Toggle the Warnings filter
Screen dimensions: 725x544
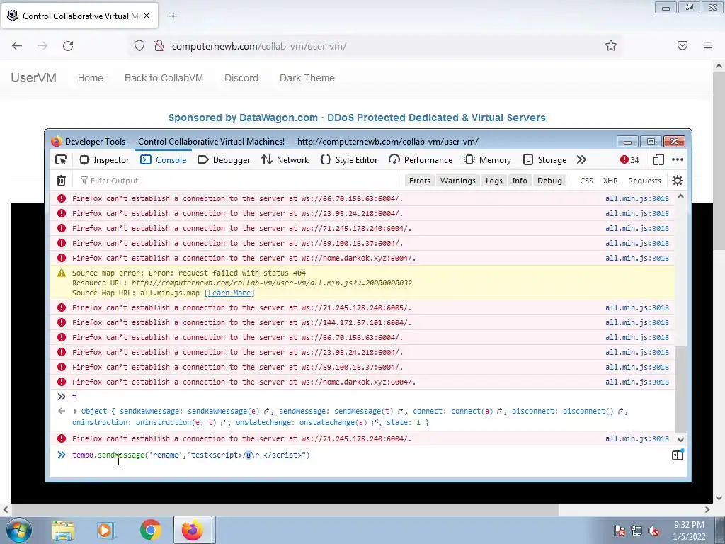click(458, 181)
